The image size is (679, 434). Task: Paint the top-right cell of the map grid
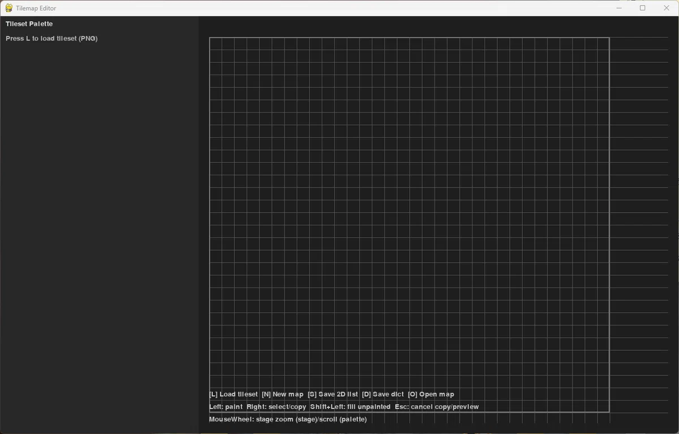click(603, 44)
